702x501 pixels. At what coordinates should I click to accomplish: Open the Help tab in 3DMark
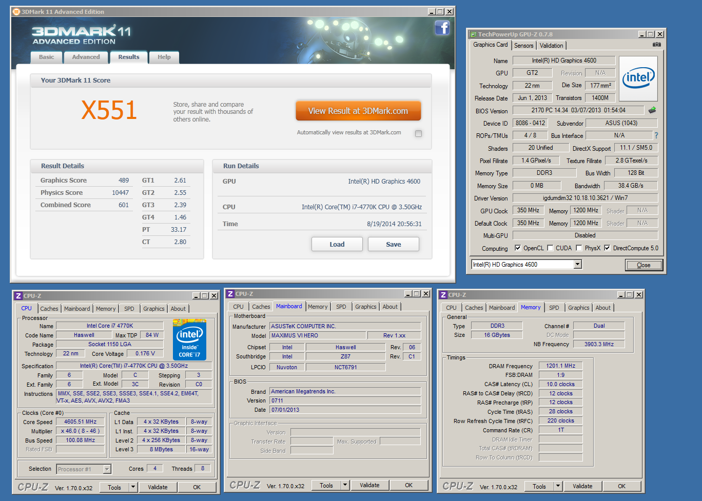click(x=164, y=57)
